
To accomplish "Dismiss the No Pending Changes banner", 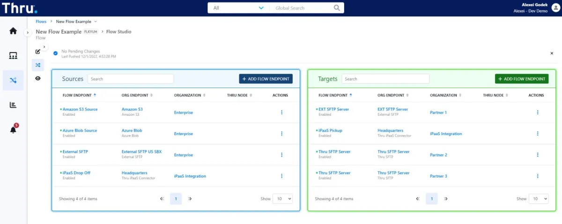I will point(552,53).
